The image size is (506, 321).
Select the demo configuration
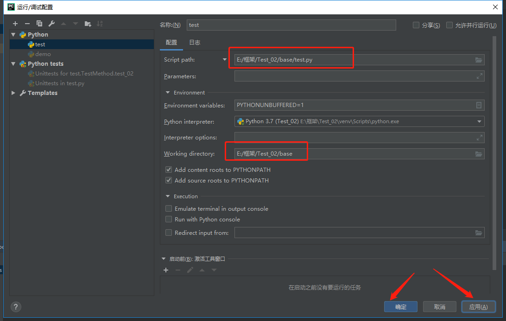click(x=82, y=54)
